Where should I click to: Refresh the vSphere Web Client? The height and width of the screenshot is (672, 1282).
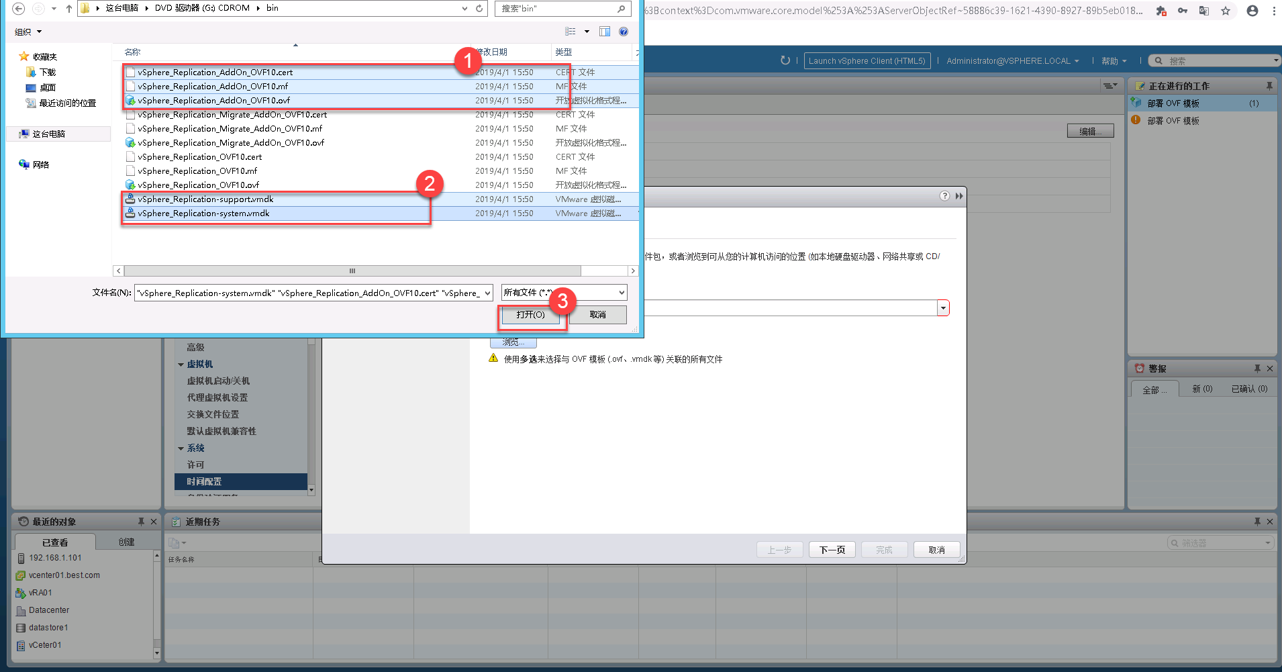coord(785,60)
